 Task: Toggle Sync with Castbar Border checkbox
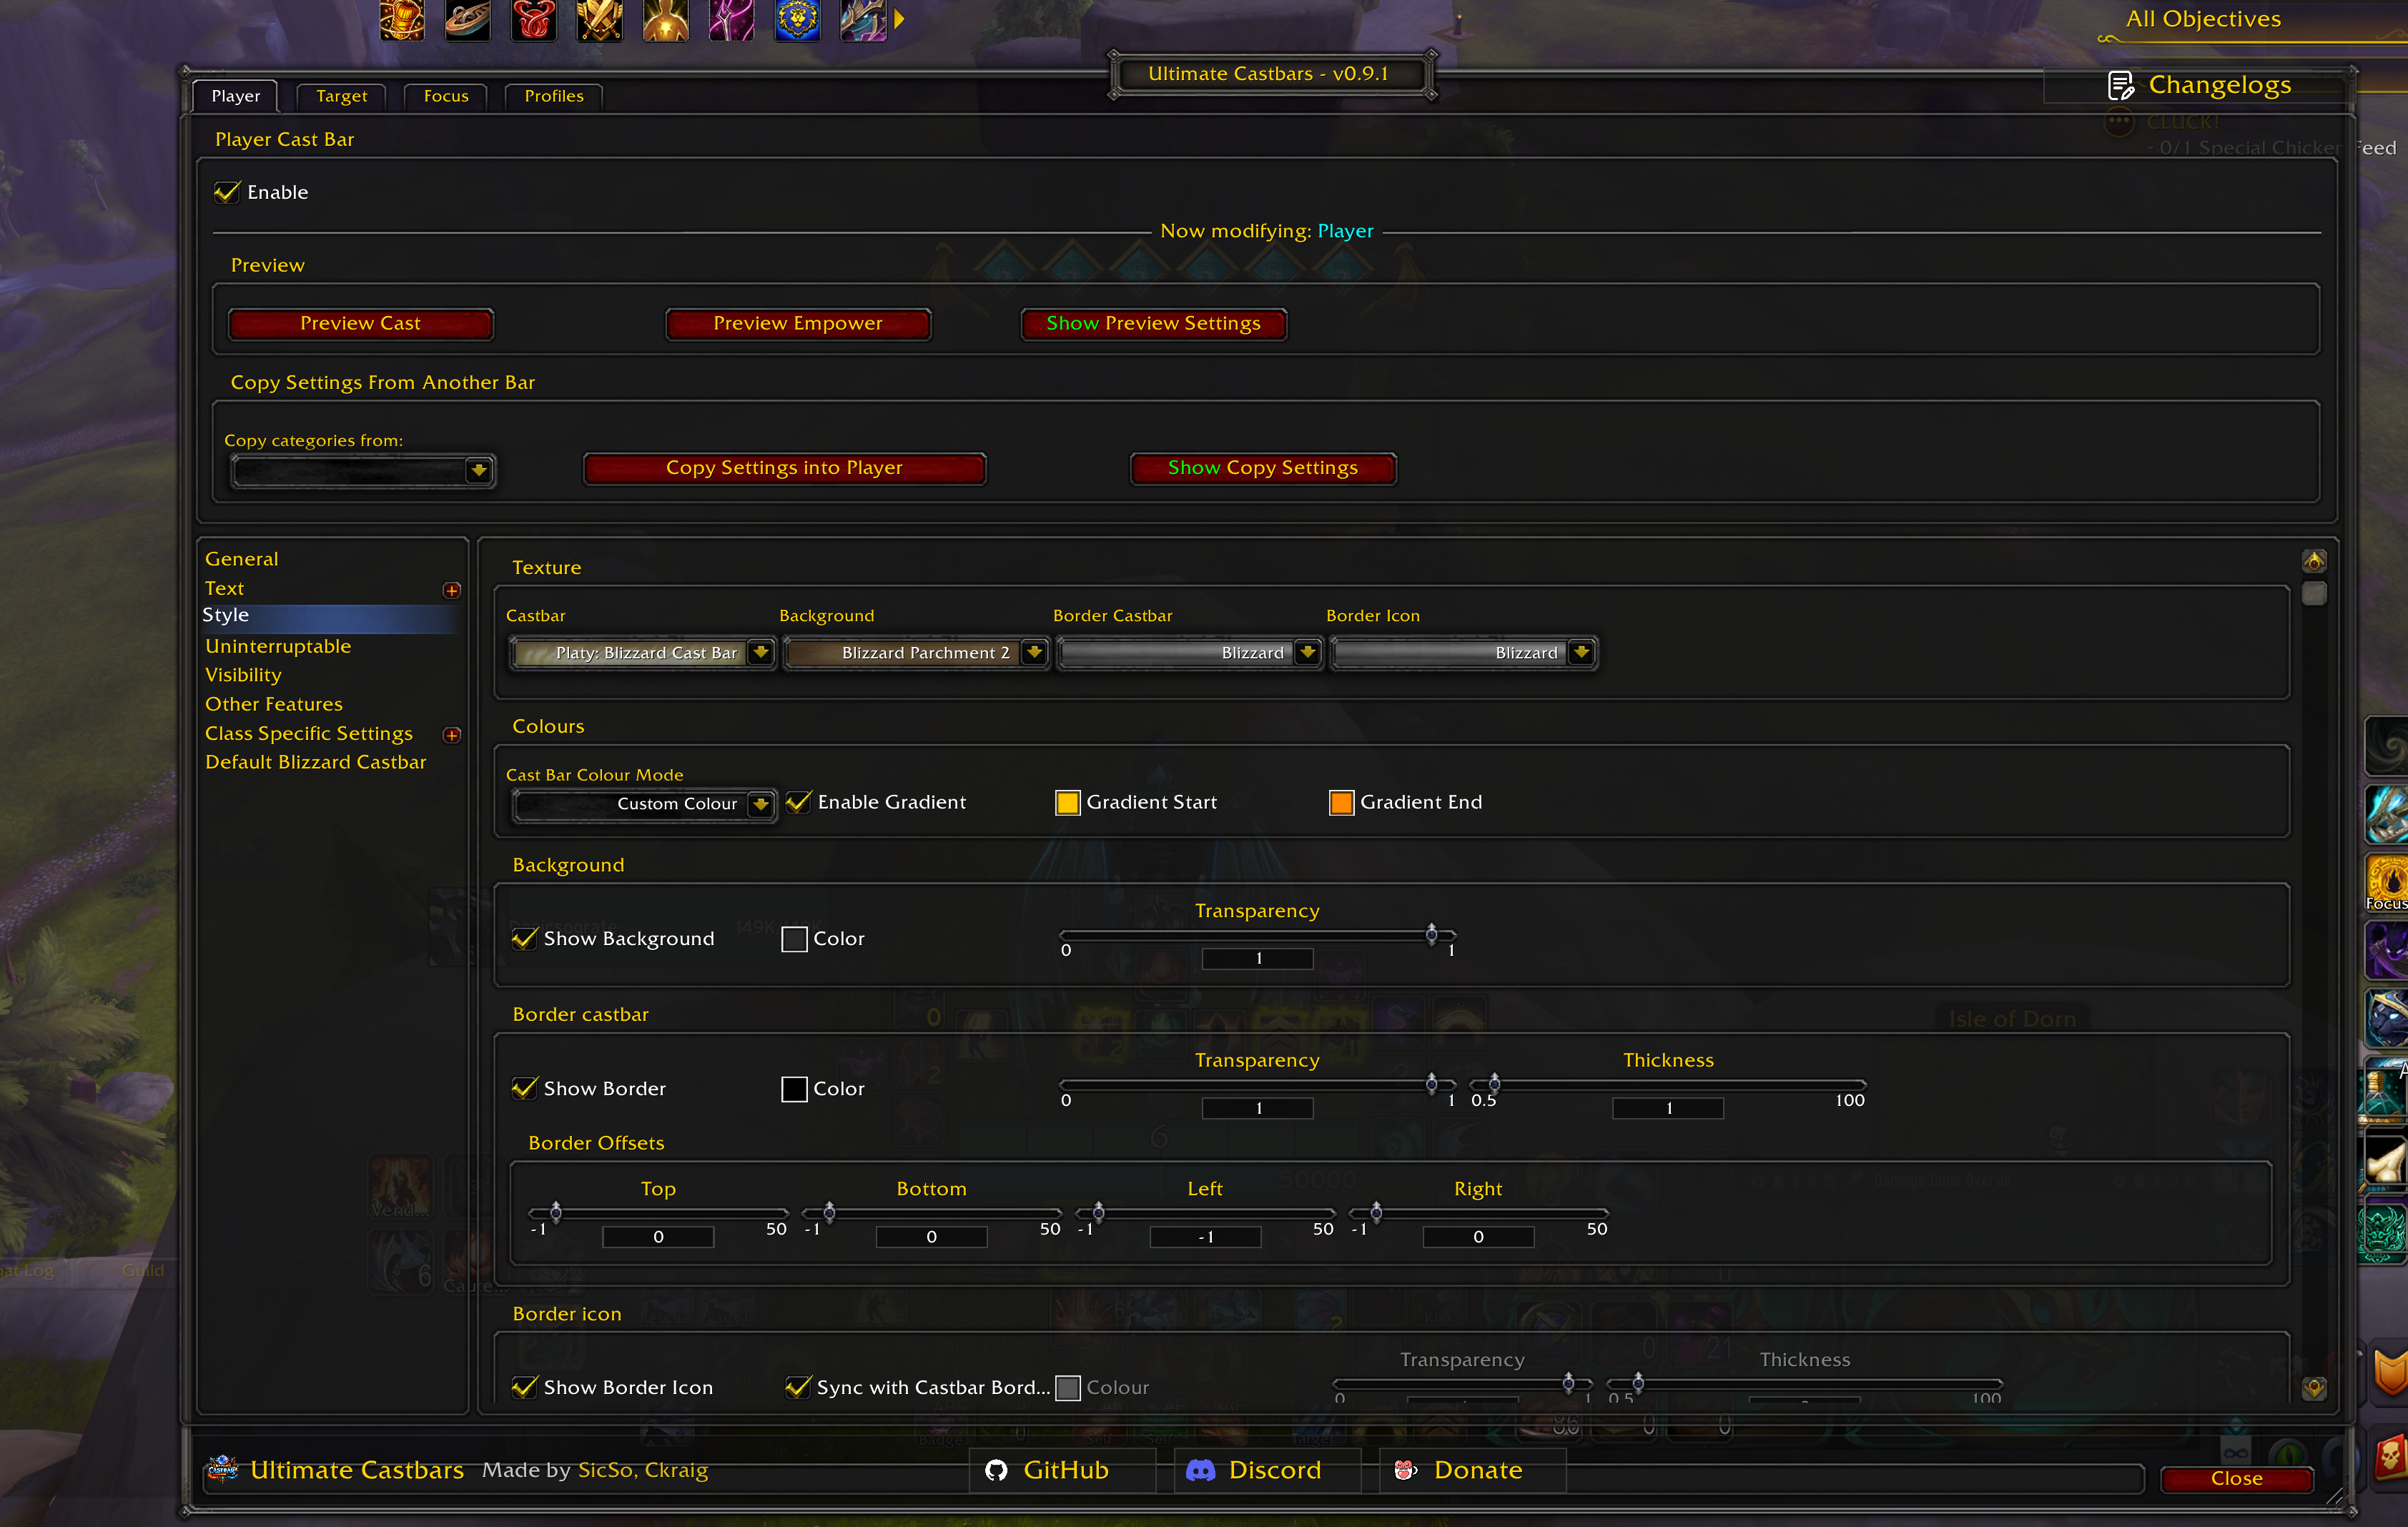pyautogui.click(x=798, y=1387)
